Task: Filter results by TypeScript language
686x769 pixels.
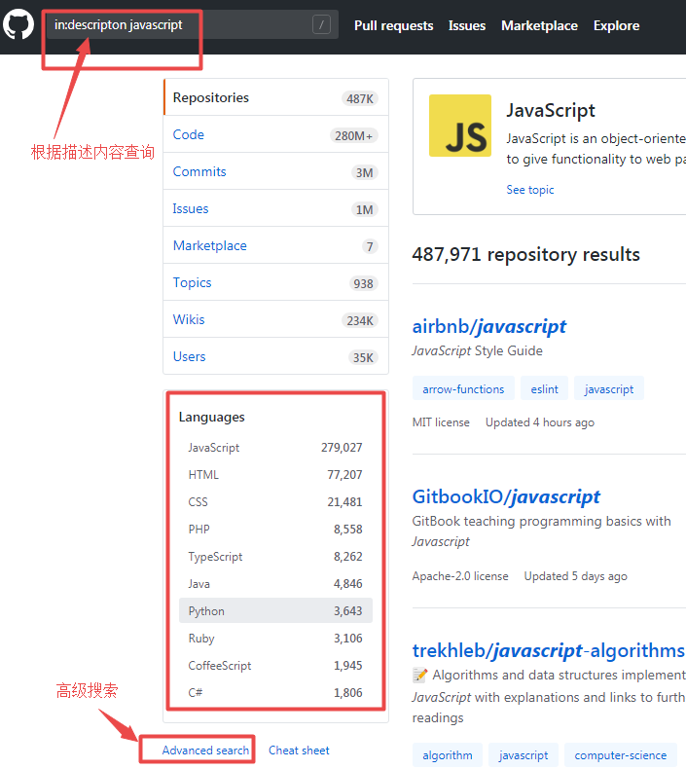Action: (275, 557)
